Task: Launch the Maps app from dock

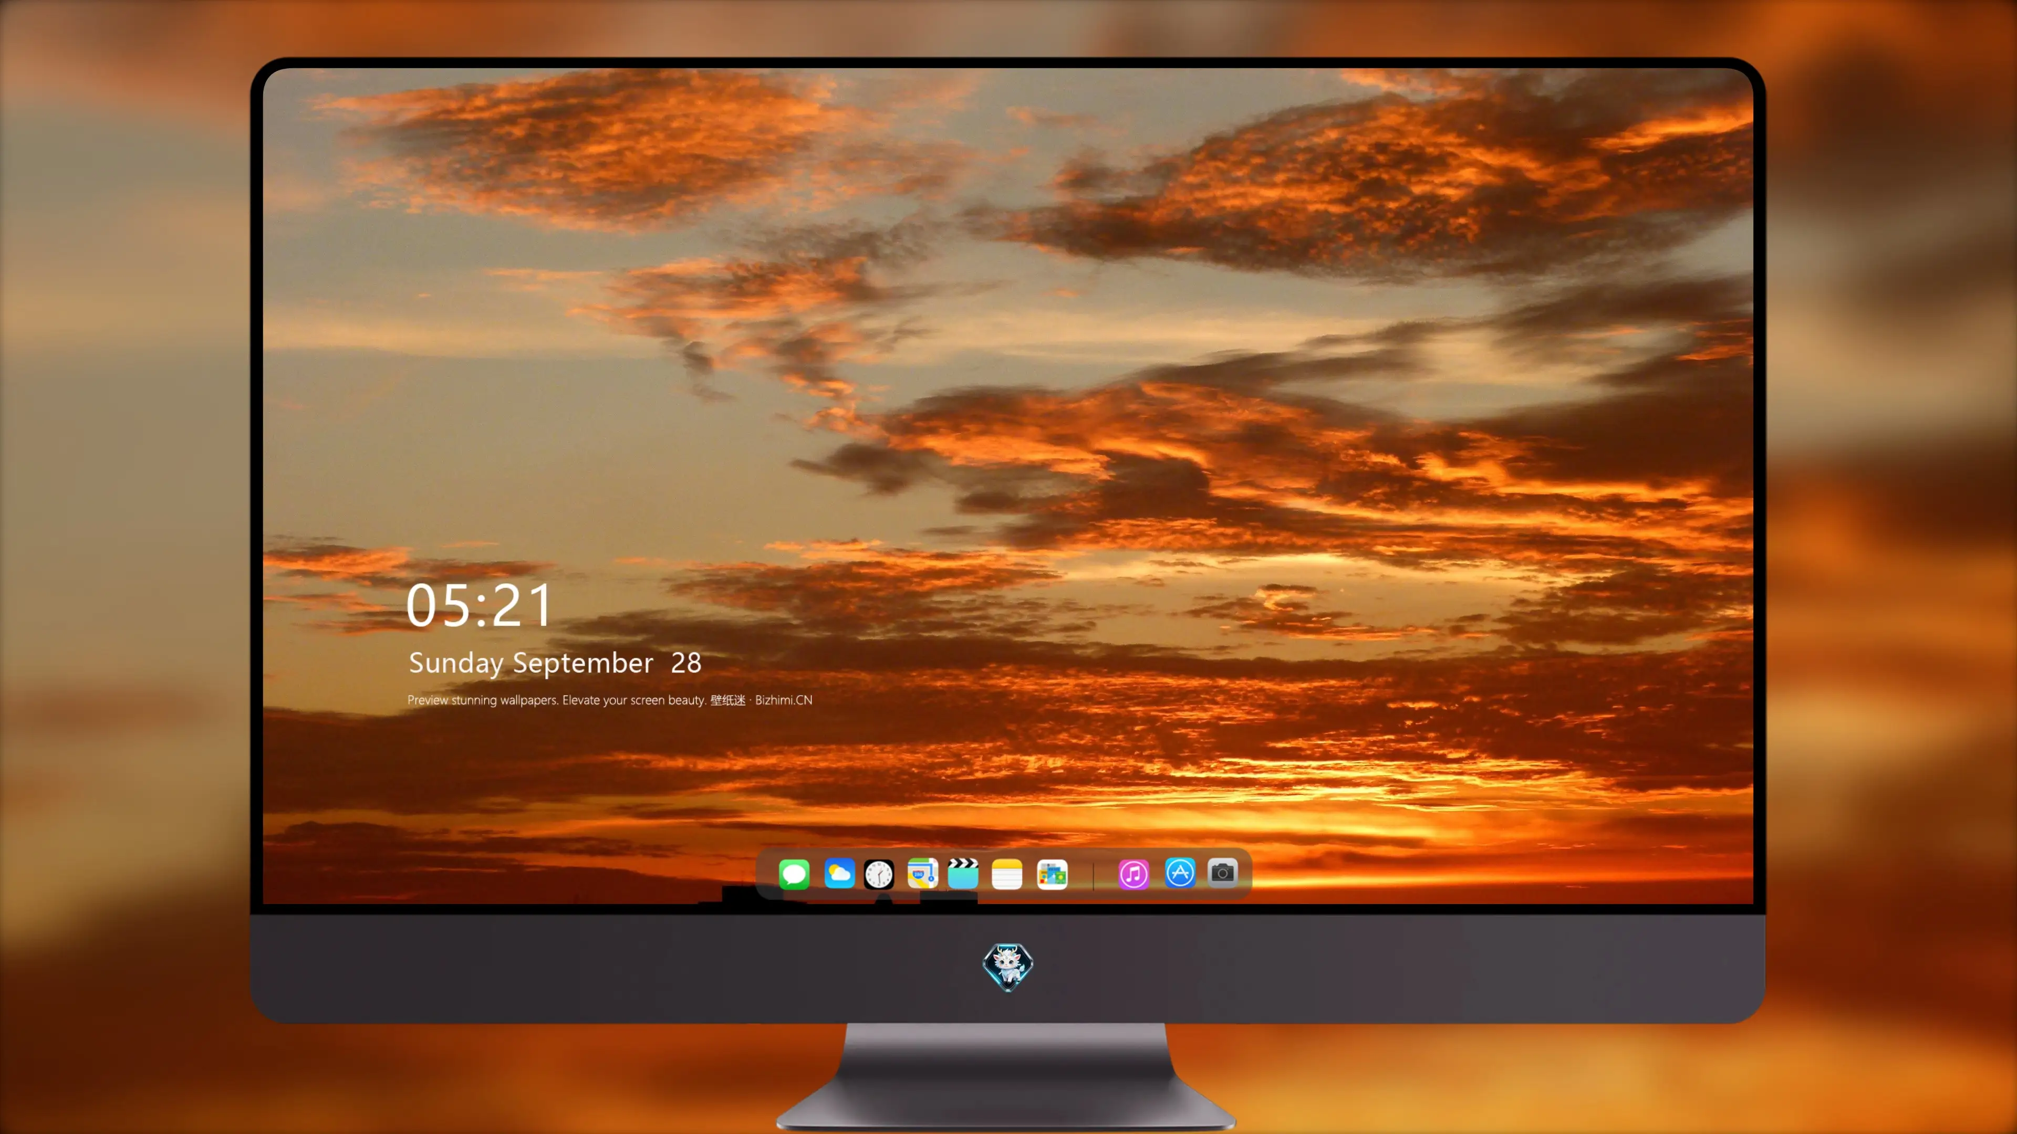Action: (x=922, y=874)
